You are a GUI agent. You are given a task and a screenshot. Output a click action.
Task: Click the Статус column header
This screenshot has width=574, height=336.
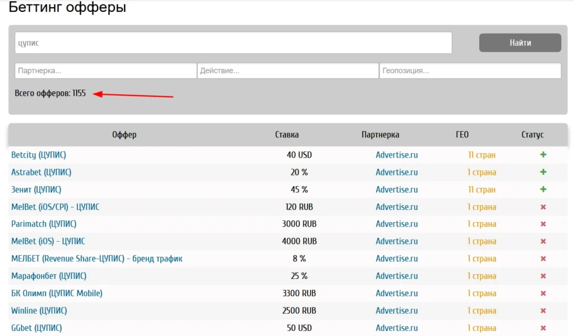(533, 135)
